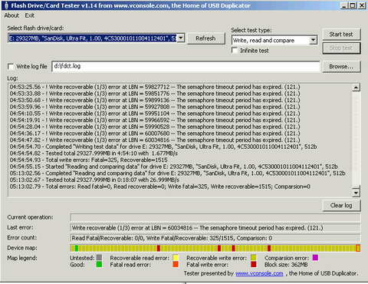Image resolution: width=368 pixels, height=284 pixels.
Task: Select the Started "Reading and comparing data" line
Action: point(174,167)
